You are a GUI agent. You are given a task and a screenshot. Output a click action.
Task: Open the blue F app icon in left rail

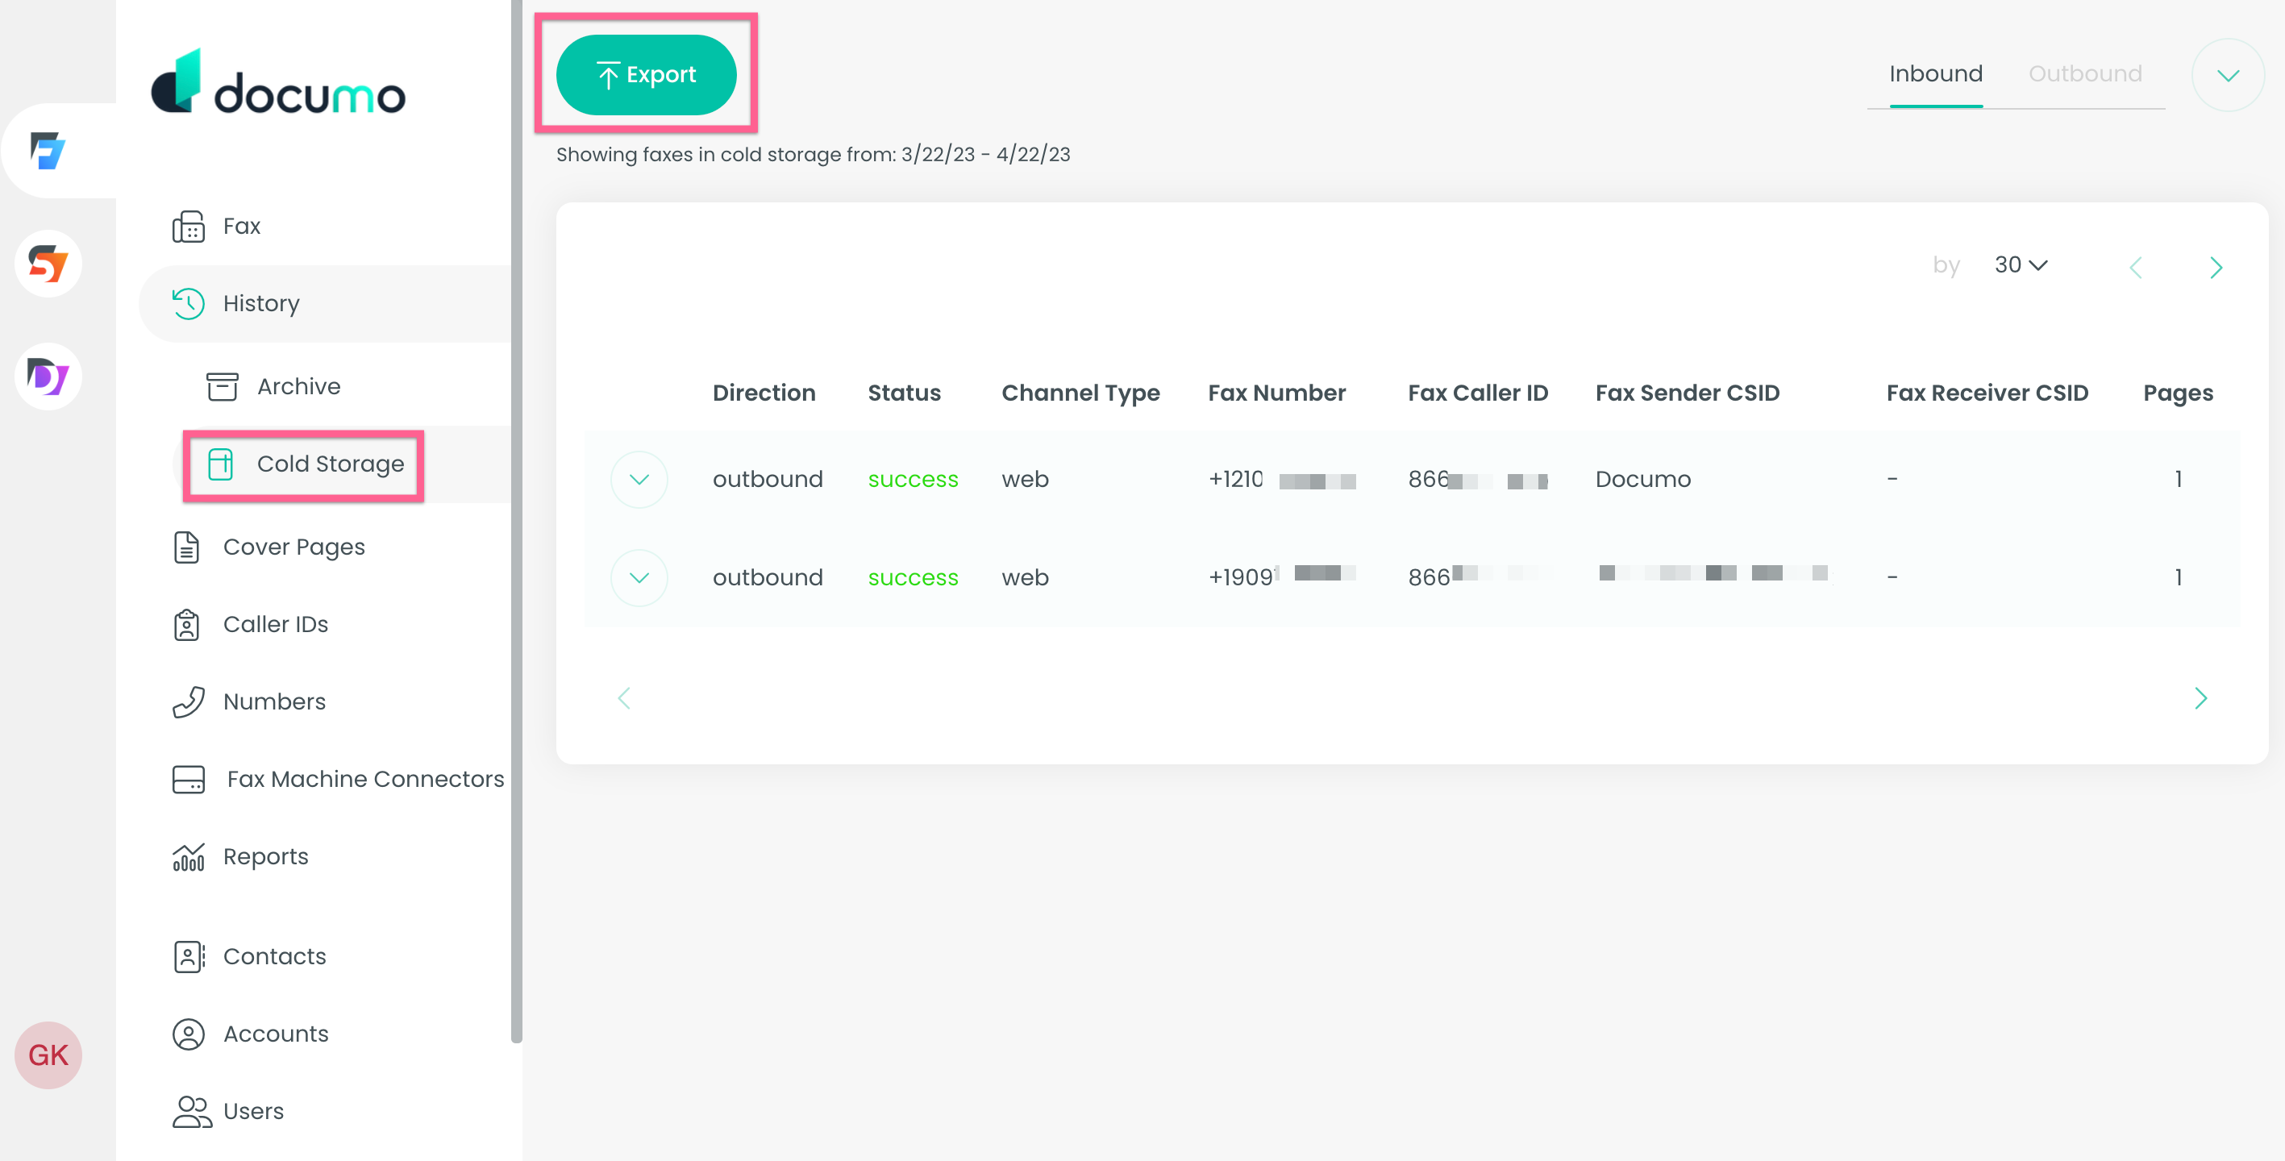[48, 151]
